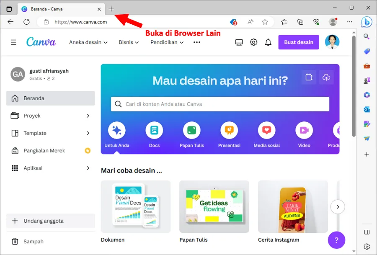
Task: Click the next arrow in design carousel
Action: click(338, 207)
